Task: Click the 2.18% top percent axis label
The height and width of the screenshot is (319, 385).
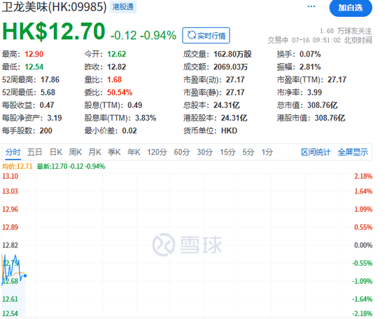Action: coord(363,177)
